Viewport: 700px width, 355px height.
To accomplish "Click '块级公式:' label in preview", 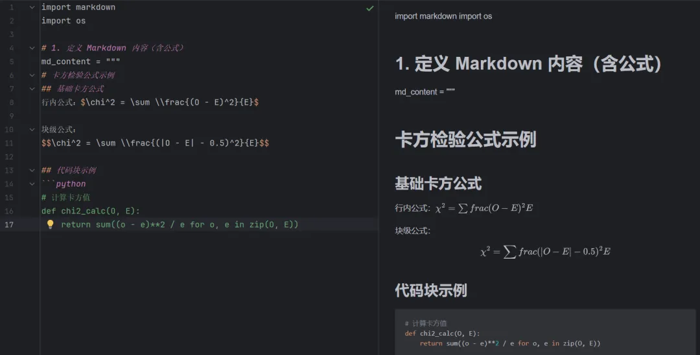I will tap(412, 231).
